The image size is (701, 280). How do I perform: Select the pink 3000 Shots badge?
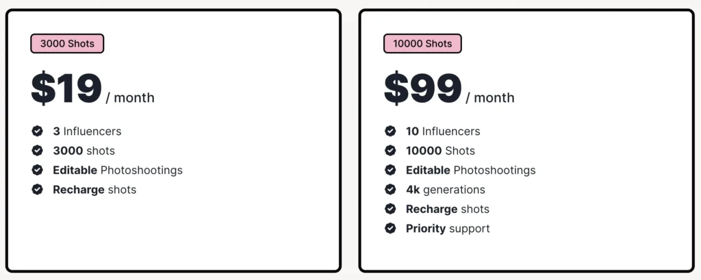click(x=67, y=44)
